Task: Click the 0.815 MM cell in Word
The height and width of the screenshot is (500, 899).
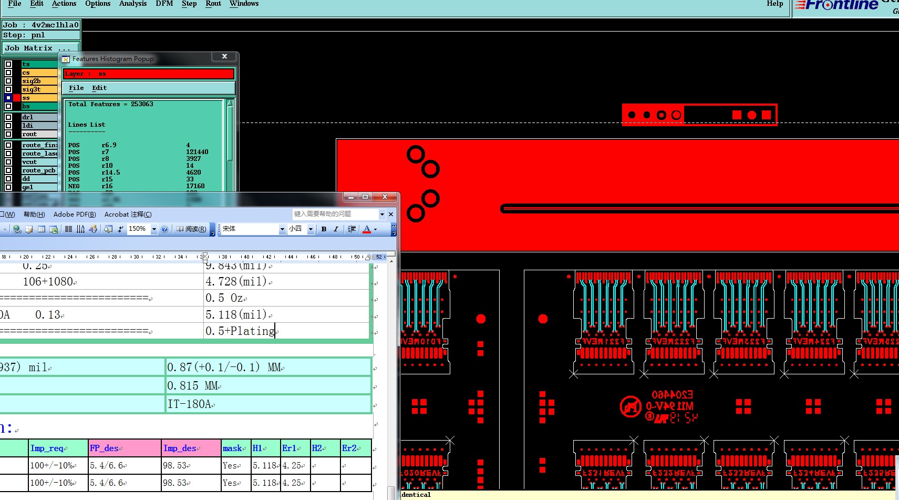Action: 268,385
